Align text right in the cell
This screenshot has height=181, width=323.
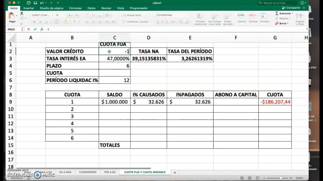tap(100, 21)
